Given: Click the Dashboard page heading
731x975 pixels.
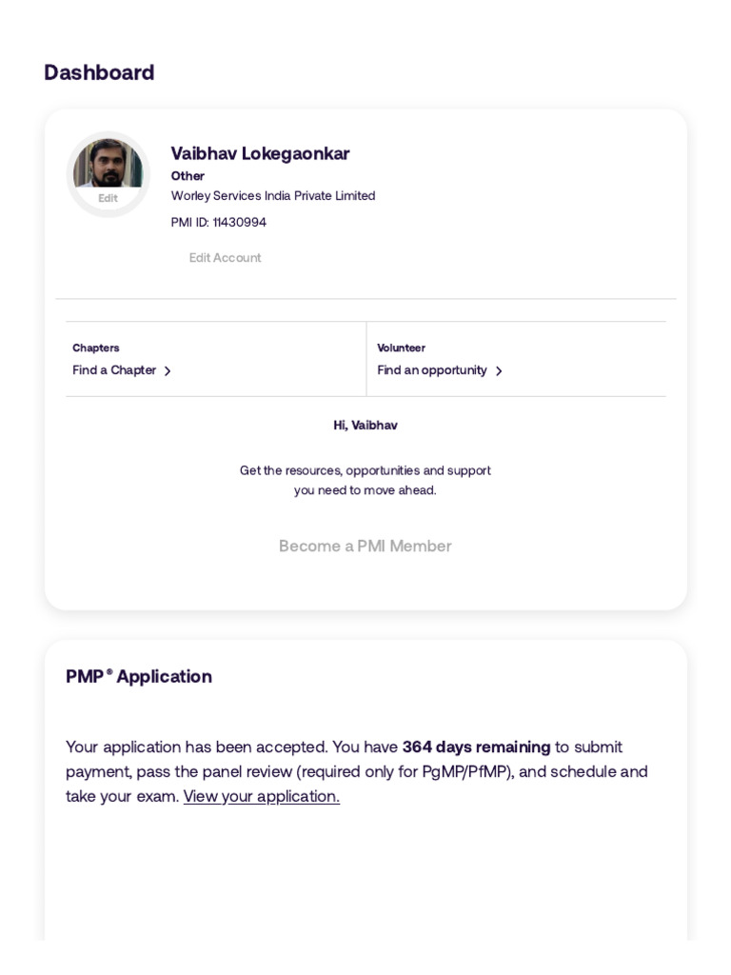Looking at the screenshot, I should point(99,72).
